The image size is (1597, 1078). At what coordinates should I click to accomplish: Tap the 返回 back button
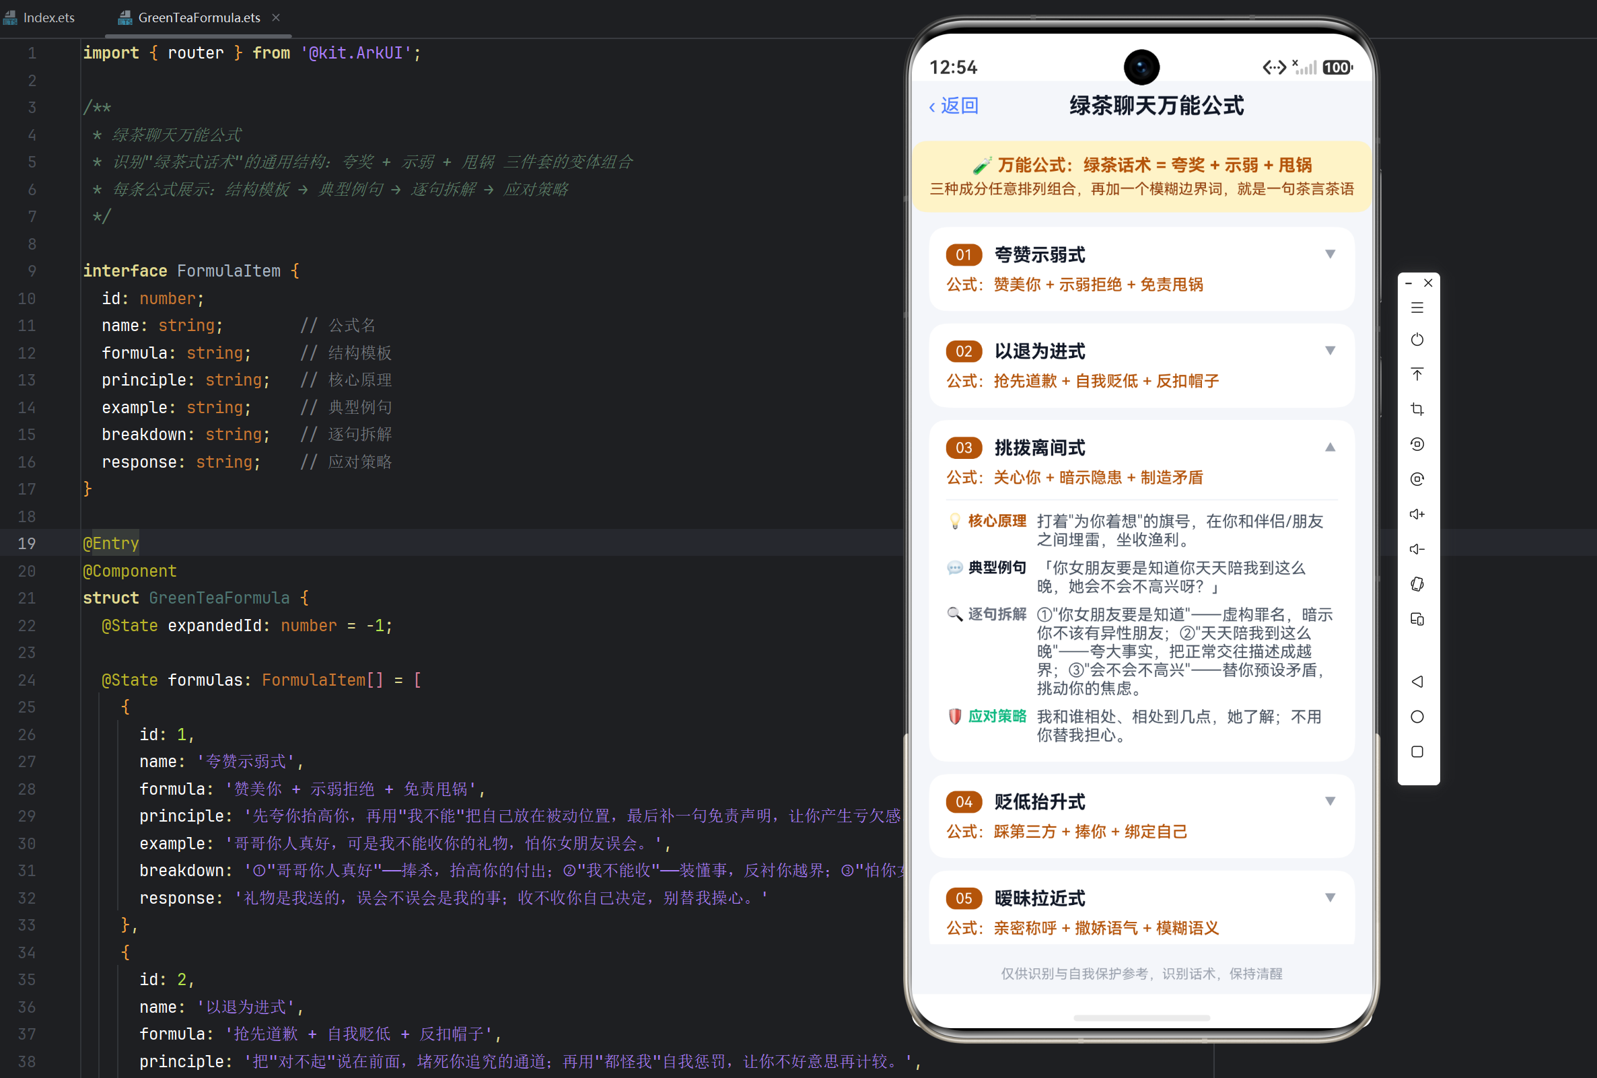pos(954,106)
